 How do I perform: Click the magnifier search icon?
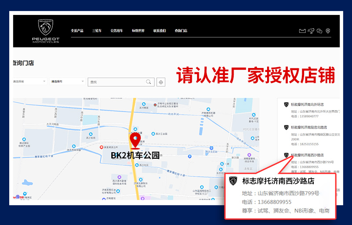coord(148,82)
